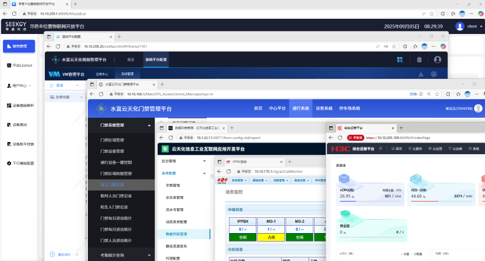This screenshot has height=261, width=485.
Task: Open the blue app grid icon in 视频管理平台
Action: 400,59
